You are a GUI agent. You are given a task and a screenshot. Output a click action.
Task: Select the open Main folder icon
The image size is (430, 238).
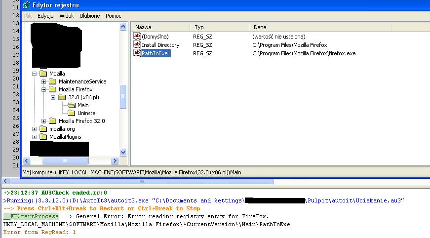pyautogui.click(x=72, y=105)
